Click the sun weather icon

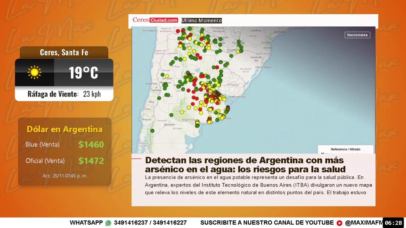35,73
